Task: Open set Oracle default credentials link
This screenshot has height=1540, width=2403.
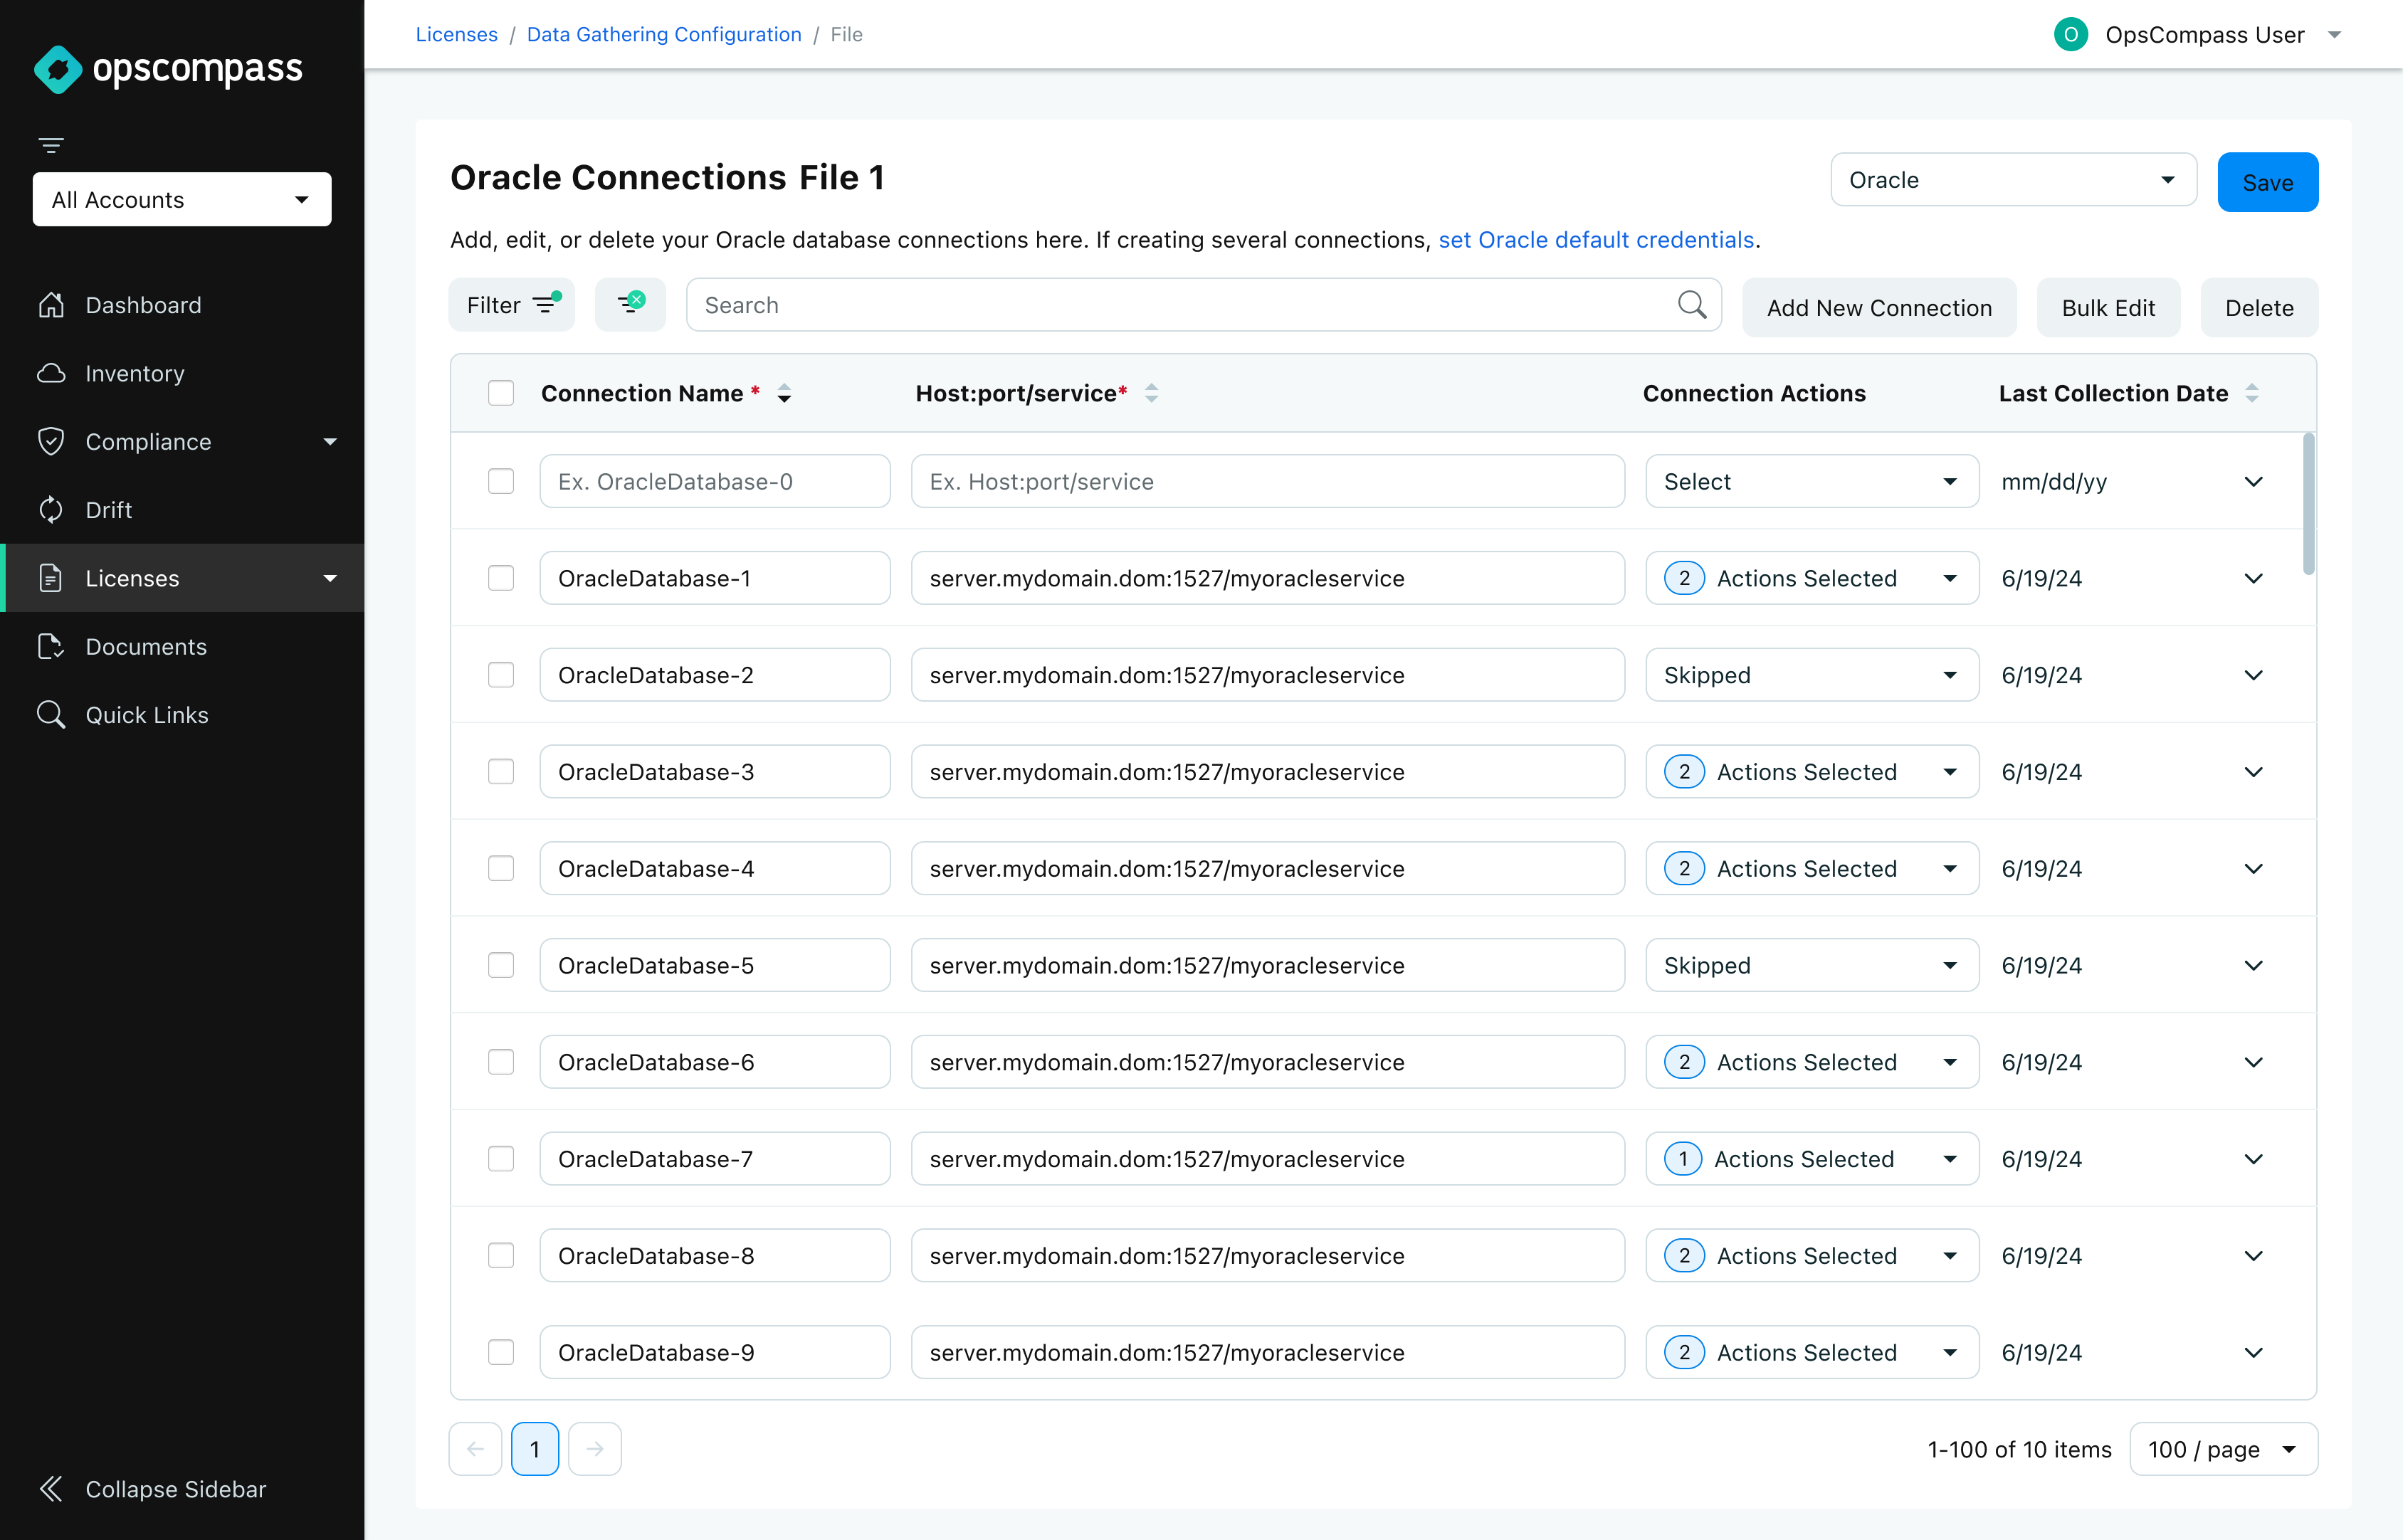Action: 1595,240
